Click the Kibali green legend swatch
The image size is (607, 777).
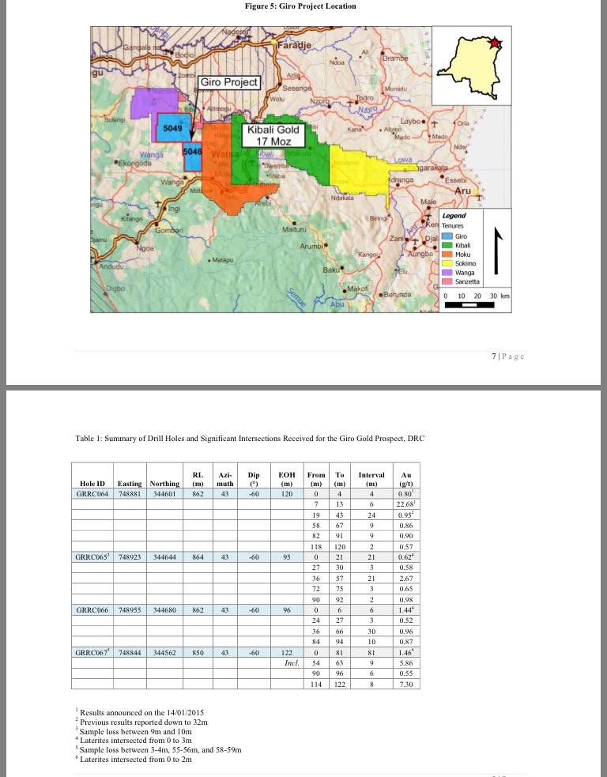click(447, 245)
